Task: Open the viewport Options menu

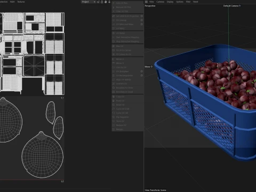Action: point(180,2)
